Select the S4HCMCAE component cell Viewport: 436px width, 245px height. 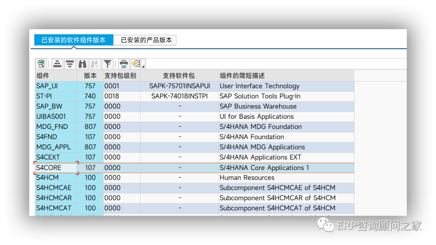(56, 188)
